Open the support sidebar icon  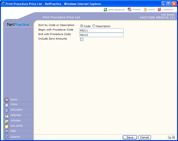click(7, 137)
